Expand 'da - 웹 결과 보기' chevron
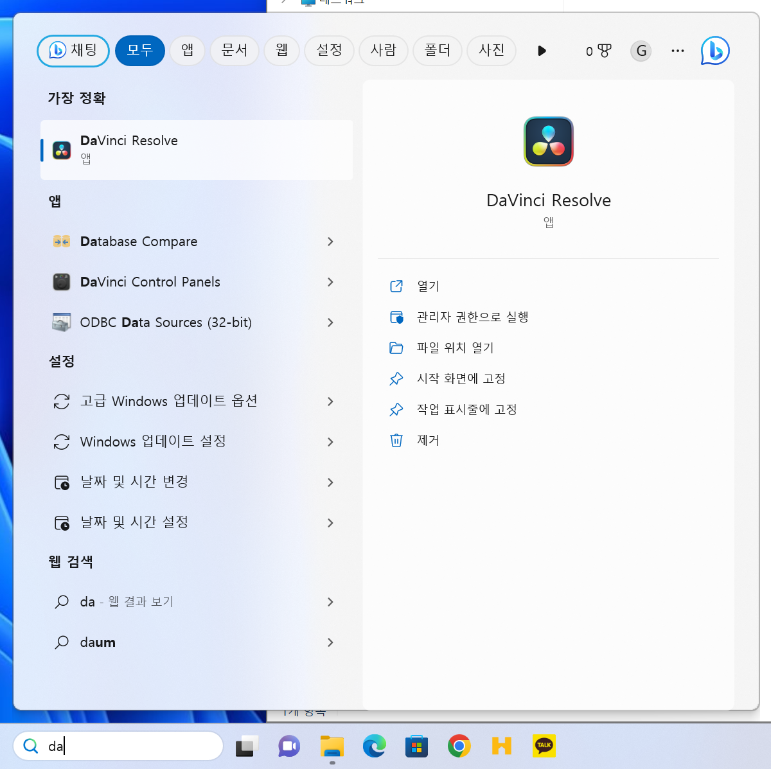The image size is (771, 769). coord(330,602)
